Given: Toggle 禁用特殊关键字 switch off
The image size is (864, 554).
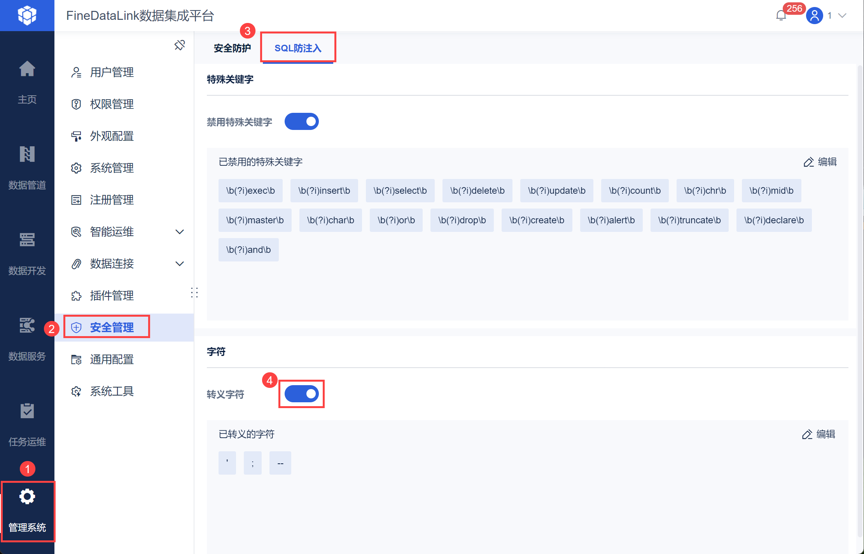Looking at the screenshot, I should point(301,122).
